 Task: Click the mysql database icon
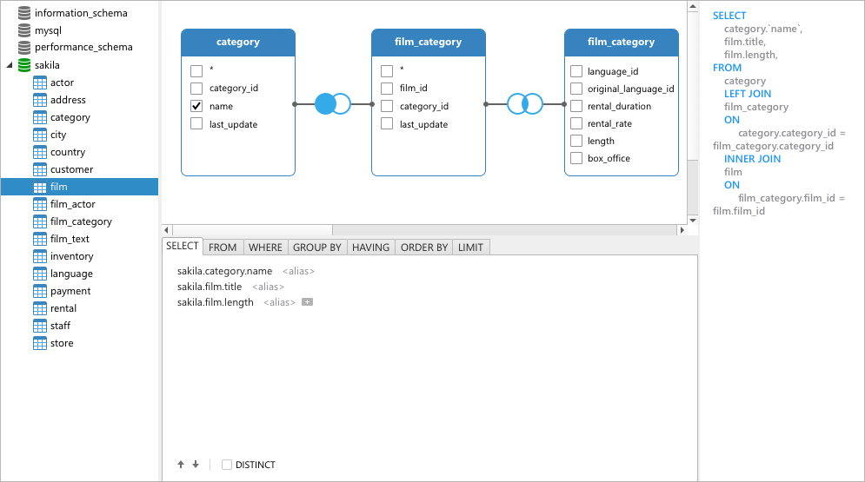[x=24, y=30]
